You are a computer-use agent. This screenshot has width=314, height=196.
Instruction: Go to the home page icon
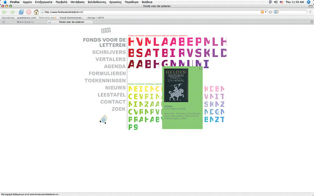[36, 12]
